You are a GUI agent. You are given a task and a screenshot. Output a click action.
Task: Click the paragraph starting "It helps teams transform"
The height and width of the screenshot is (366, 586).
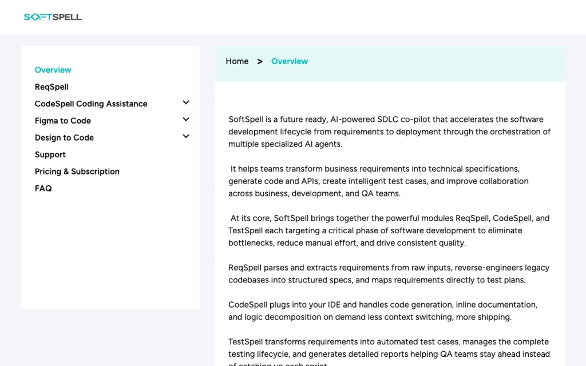[378, 181]
